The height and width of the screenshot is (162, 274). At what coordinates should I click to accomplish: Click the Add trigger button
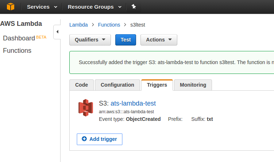pos(100,139)
